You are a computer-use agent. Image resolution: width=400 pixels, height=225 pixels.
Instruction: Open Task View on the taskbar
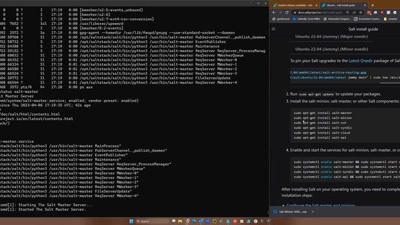(x=174, y=221)
